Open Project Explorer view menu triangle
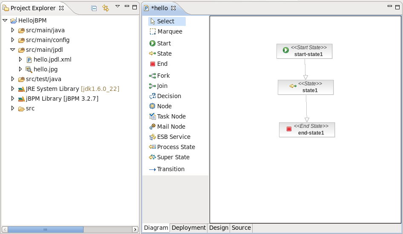The width and height of the screenshot is (403, 234). pos(118,6)
